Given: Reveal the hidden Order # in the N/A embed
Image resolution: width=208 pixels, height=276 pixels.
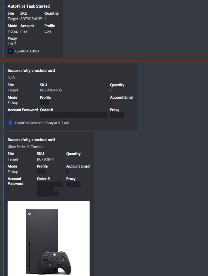Looking at the screenshot, I should point(74,115).
